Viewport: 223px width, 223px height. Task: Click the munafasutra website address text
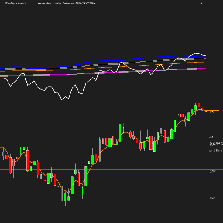(57, 4)
